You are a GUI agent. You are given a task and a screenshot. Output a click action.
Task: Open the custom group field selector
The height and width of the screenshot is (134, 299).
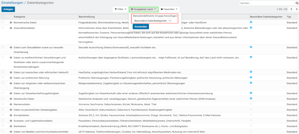pyautogui.click(x=152, y=21)
